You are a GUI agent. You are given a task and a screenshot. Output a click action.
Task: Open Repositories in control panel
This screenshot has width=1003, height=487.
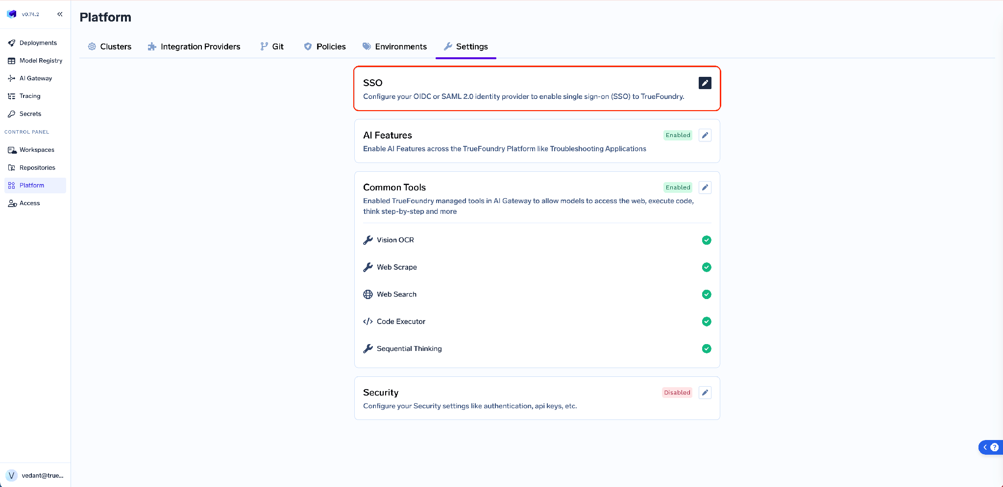[x=35, y=167]
